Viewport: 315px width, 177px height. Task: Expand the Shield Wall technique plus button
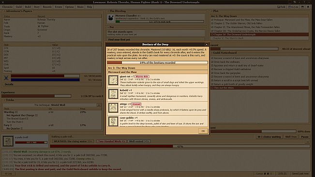coord(99,105)
